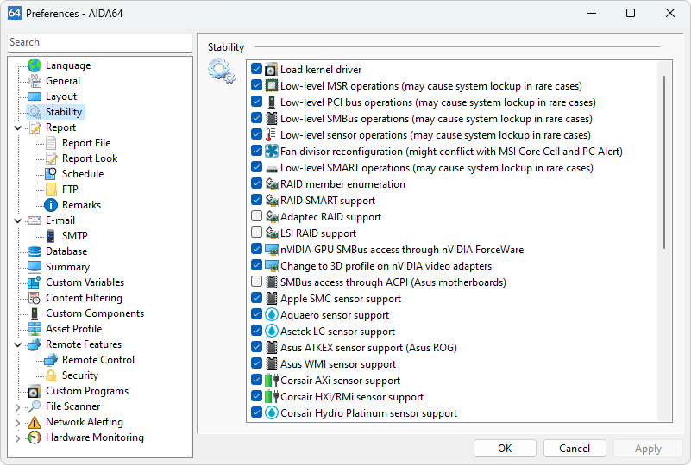The height and width of the screenshot is (465, 691).
Task: Click the Summary monitor icon
Action: [x=35, y=267]
